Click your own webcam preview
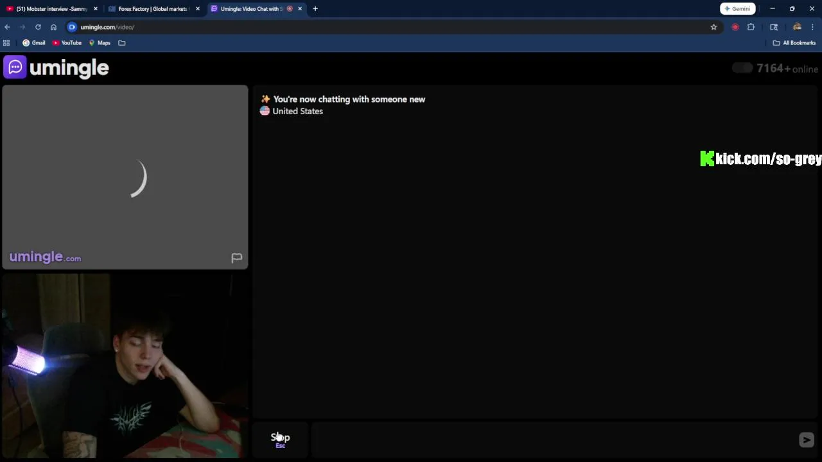 (x=125, y=366)
